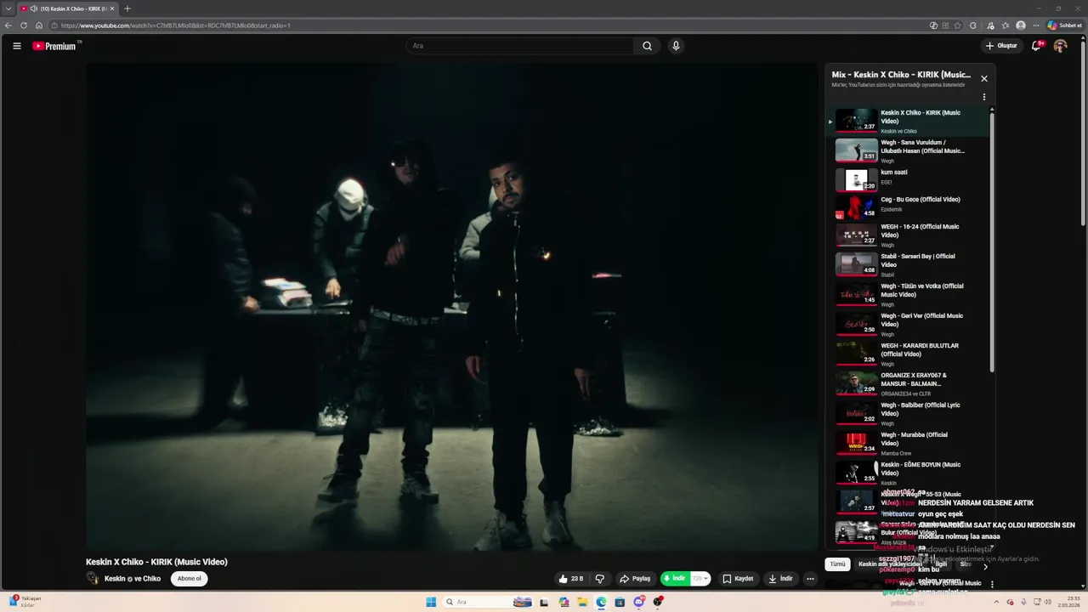Open the notifications bell
The image size is (1088, 612).
tap(1036, 46)
